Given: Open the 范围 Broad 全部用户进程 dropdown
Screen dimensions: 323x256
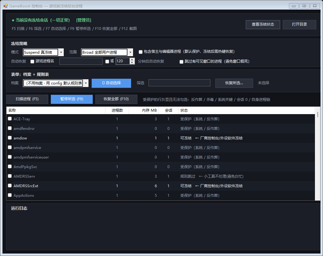Looking at the screenshot, I should tap(130, 52).
